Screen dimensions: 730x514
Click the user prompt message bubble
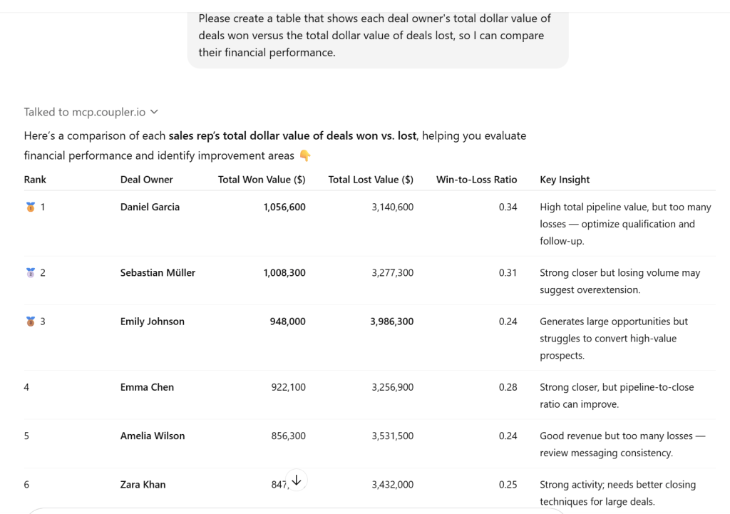pyautogui.click(x=378, y=36)
